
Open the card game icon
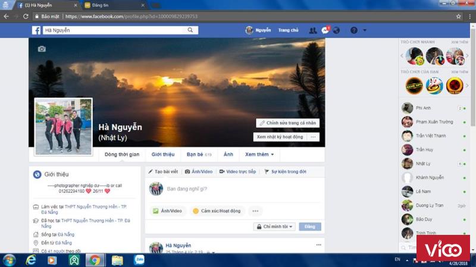[434, 86]
